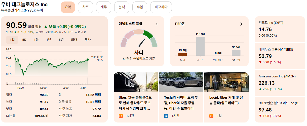Click the 엔비에스 0.0배 label

pos(218,53)
